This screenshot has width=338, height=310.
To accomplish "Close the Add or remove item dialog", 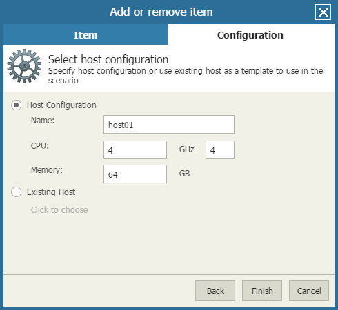I will coord(323,12).
